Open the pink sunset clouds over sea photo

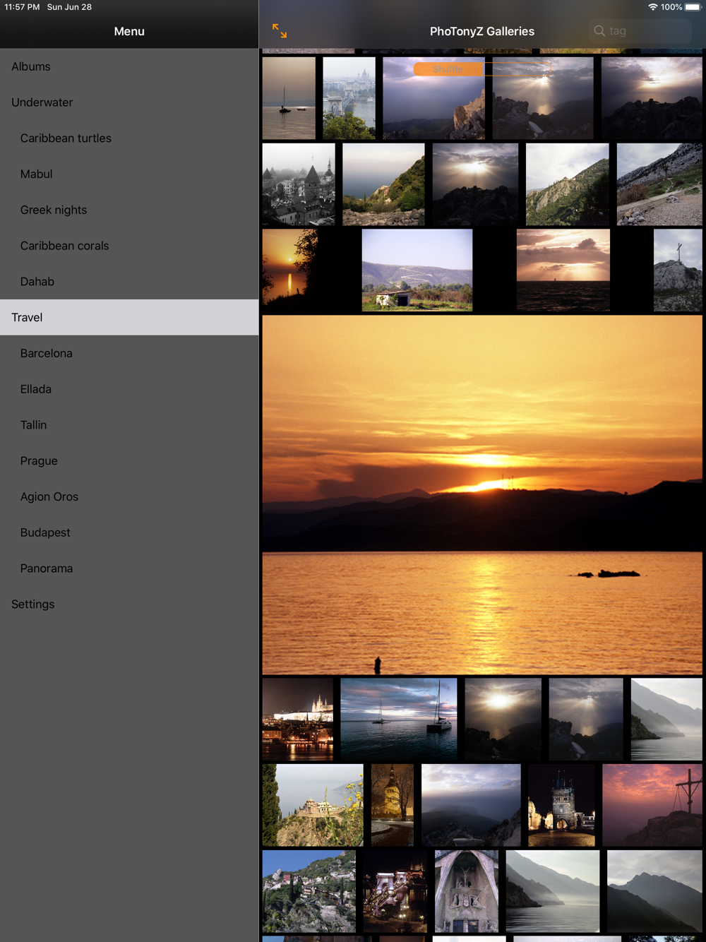pos(563,270)
